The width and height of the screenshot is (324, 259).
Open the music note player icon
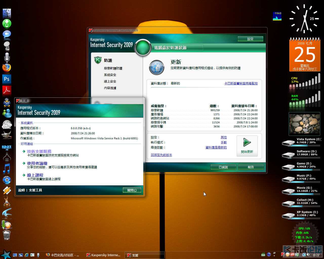(x=7, y=168)
